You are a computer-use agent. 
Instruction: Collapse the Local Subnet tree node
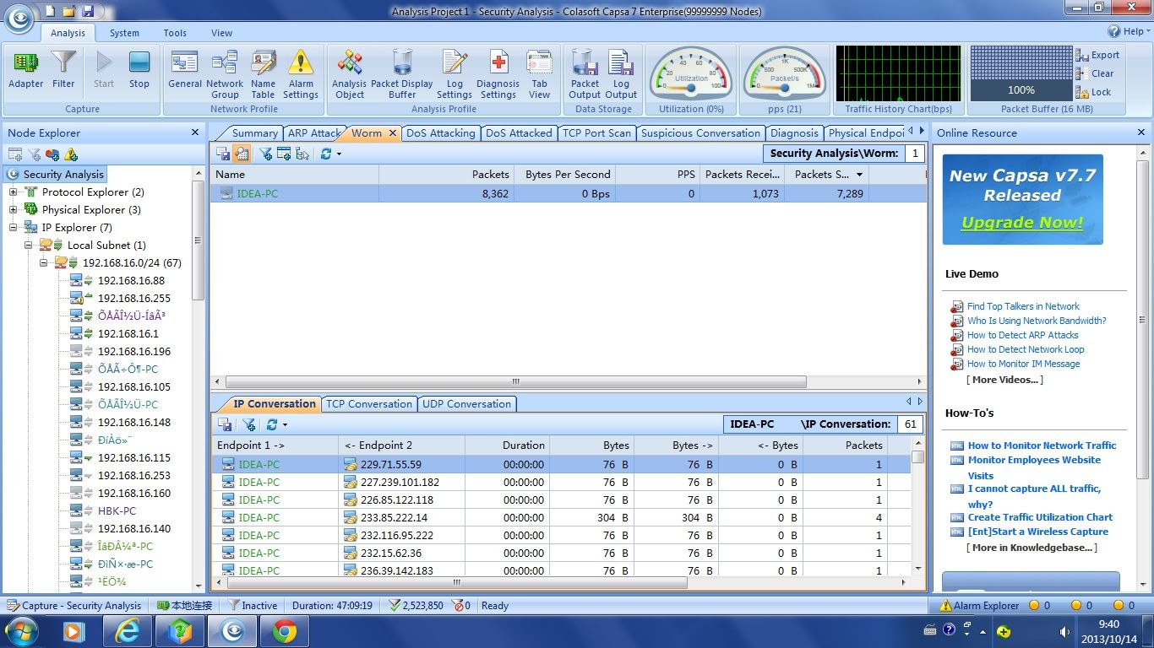[29, 246]
